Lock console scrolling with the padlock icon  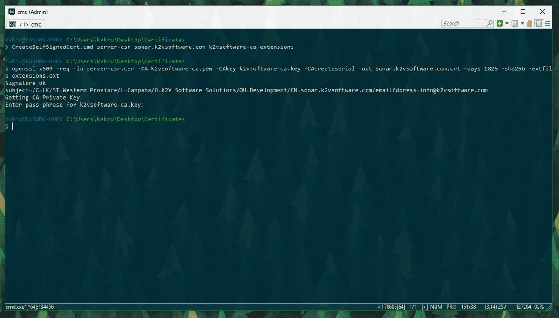[x=529, y=23]
